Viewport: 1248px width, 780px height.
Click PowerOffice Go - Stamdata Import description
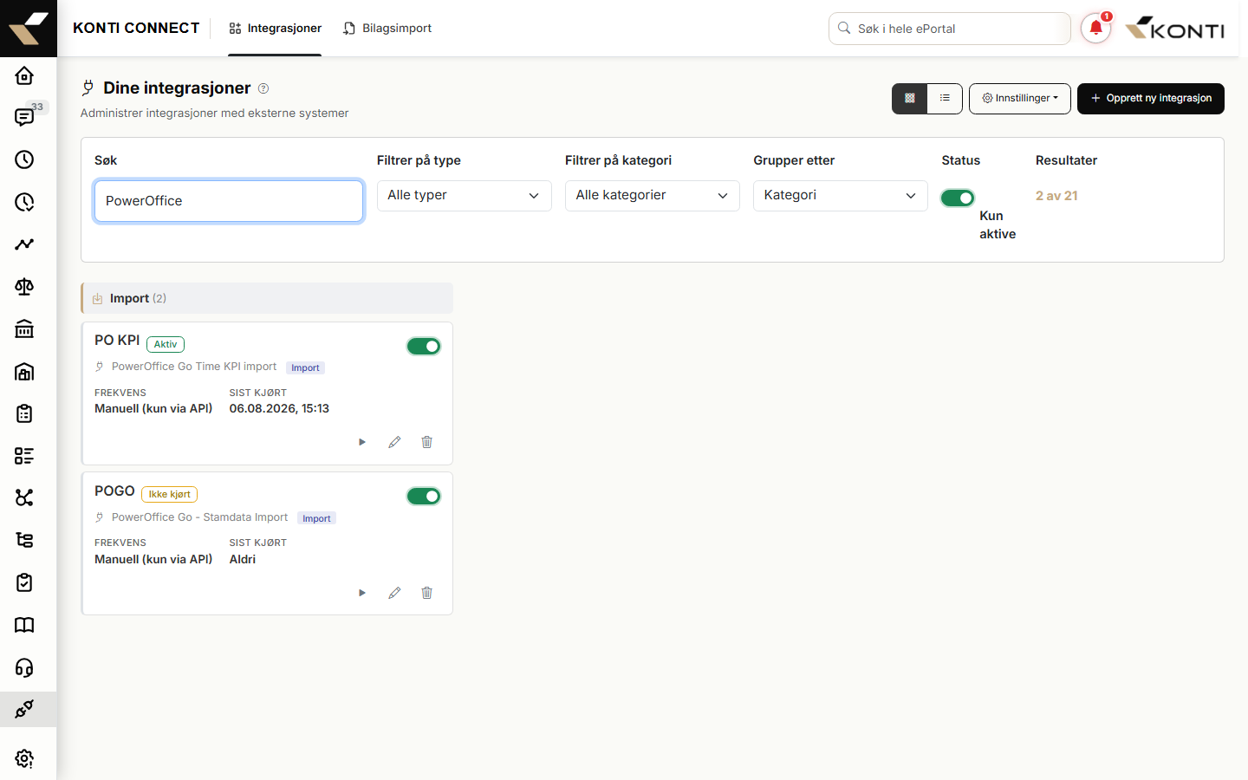coord(199,517)
